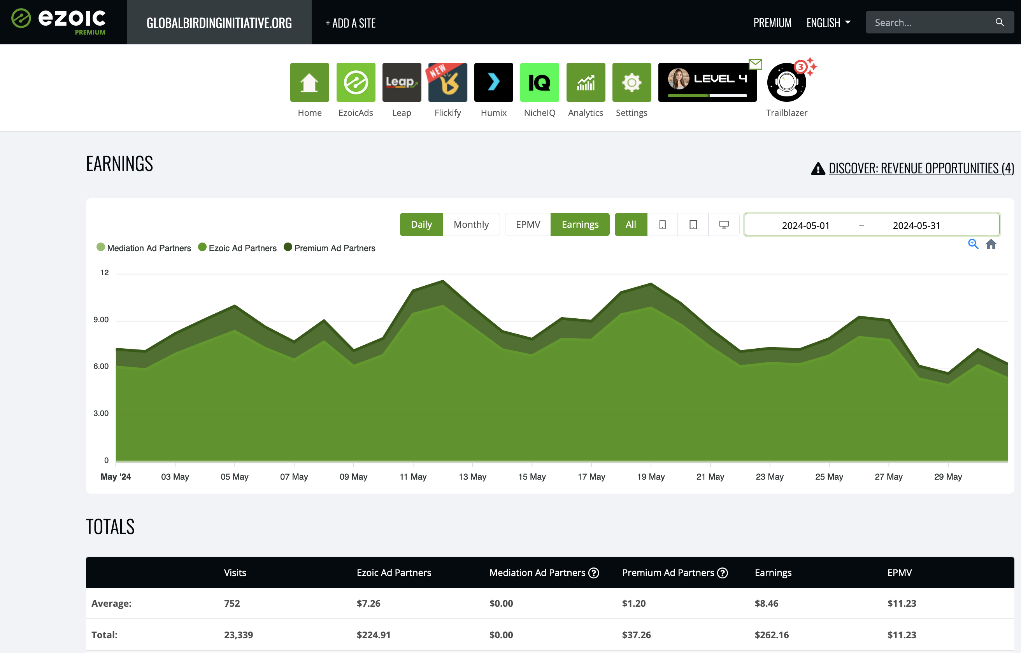Toggle Premium Ad Partners legend series
Image resolution: width=1021 pixels, height=653 pixels.
coord(329,248)
